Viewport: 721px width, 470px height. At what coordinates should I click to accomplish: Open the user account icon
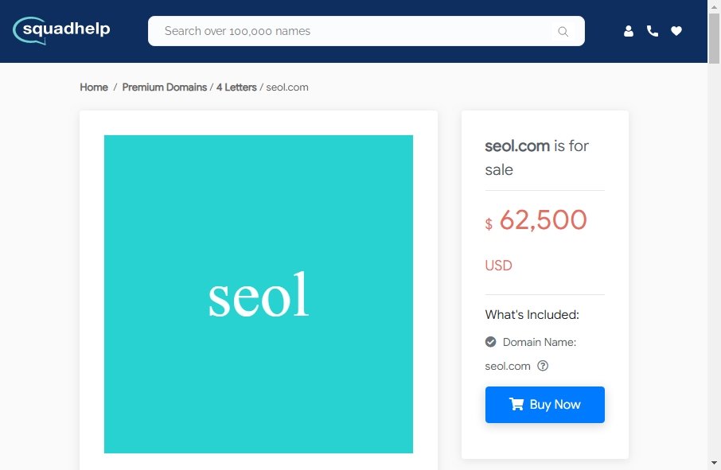tap(629, 31)
